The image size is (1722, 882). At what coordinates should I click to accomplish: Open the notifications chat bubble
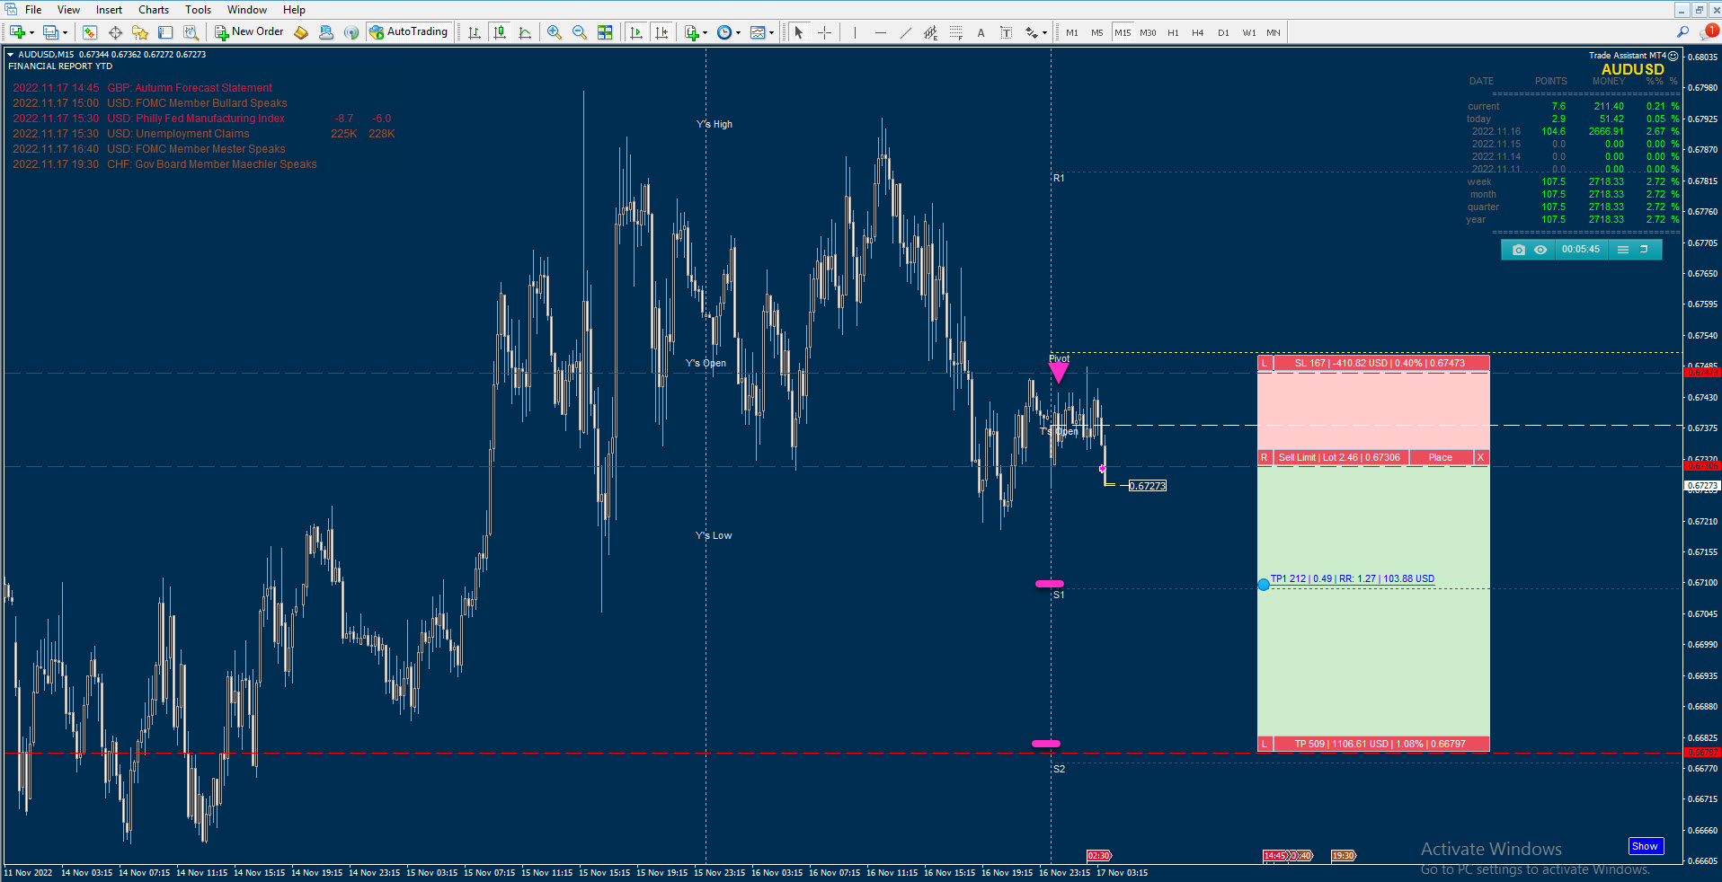[x=1709, y=31]
